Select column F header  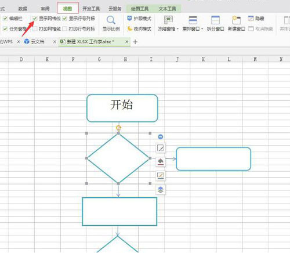[73, 59]
